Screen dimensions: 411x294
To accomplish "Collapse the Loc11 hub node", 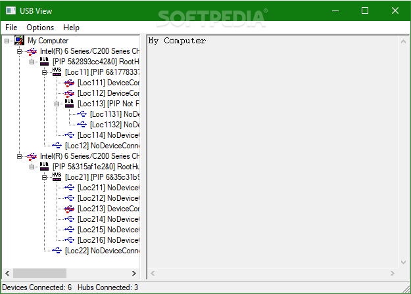I will (45, 72).
